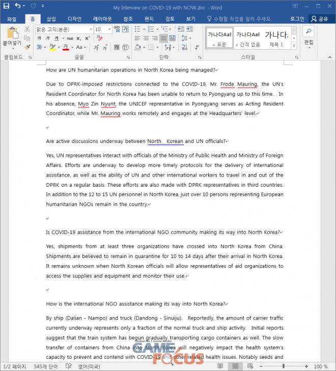Open the 삽입 (Insert) tab

click(x=51, y=19)
